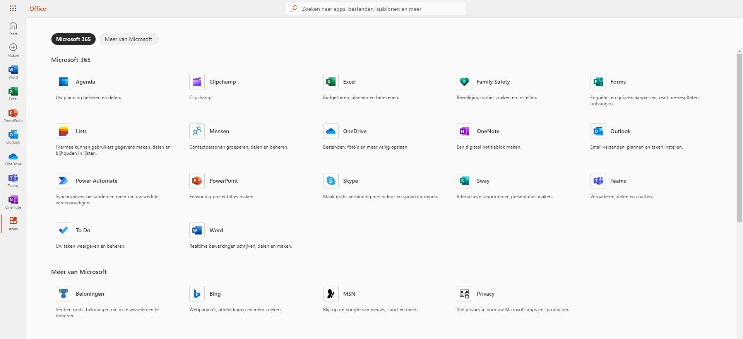Screen dimensions: 743x339
Task: Click the page vertical scrollbar
Action: pos(740,137)
